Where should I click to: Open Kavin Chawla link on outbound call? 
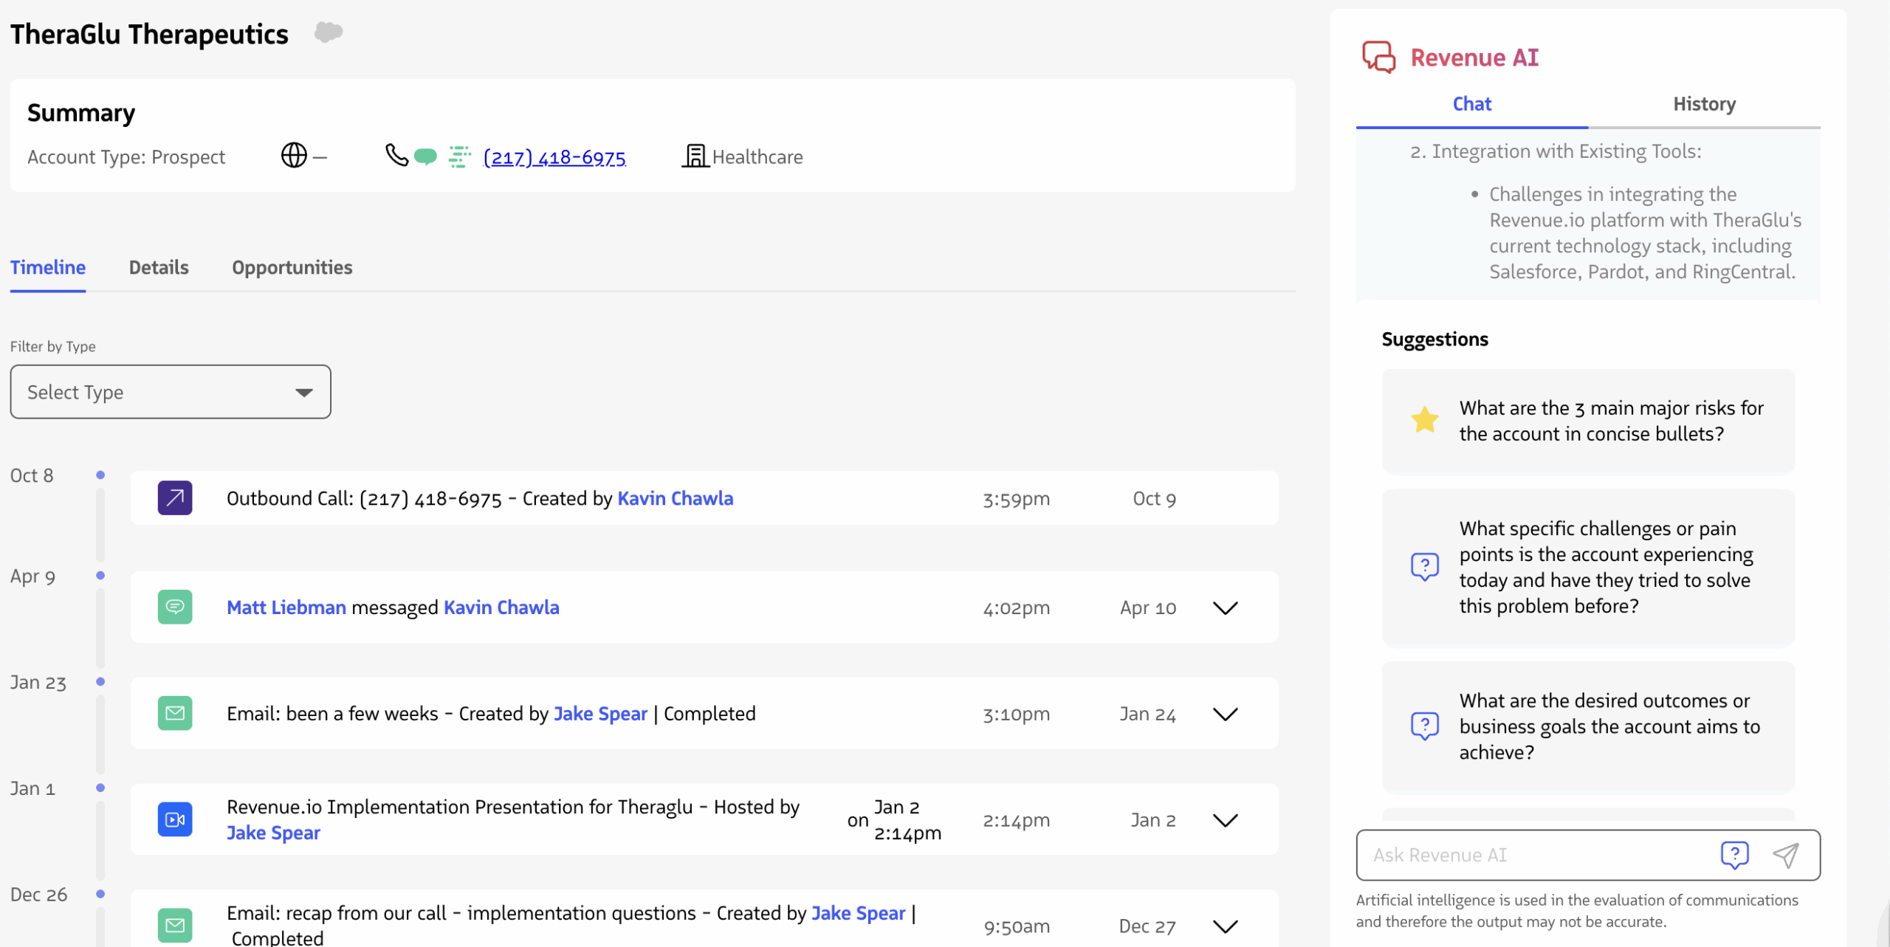(x=675, y=498)
